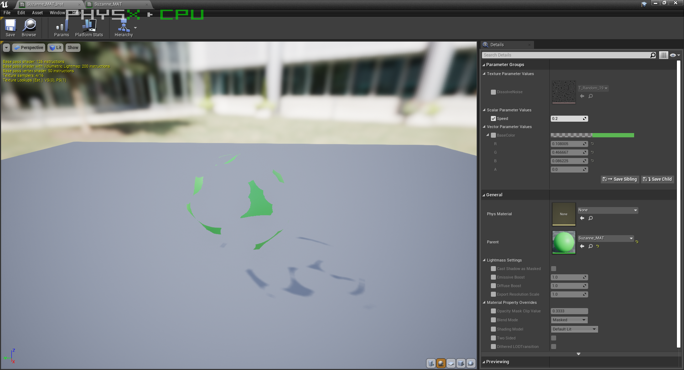
Task: Uncheck the Speed parameter checkbox
Action: [493, 118]
